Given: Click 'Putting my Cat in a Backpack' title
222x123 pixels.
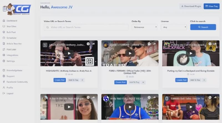Looking at the screenshot, I should point(191,71).
